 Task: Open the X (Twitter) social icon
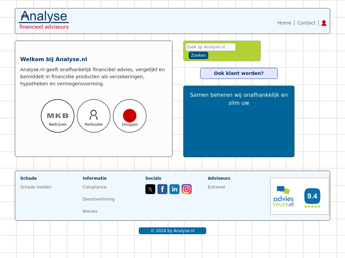[150, 189]
